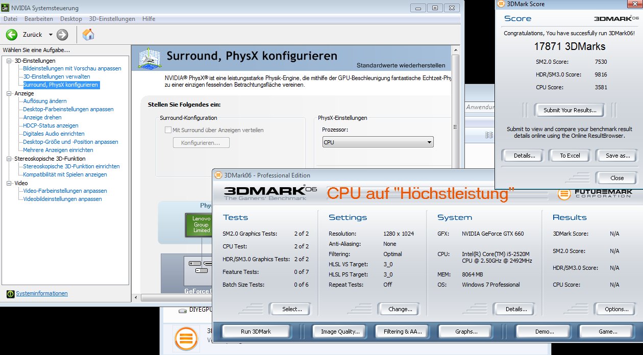Image resolution: width=643 pixels, height=355 pixels.
Task: Open the Bearbeiten menu
Action: click(x=39, y=19)
